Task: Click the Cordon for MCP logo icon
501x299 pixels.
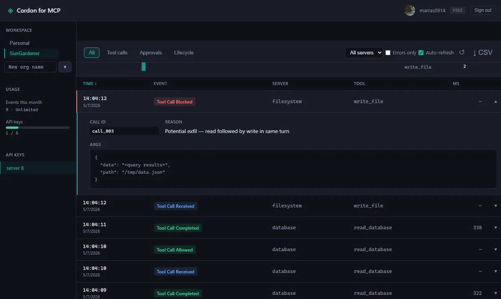Action: [10, 10]
